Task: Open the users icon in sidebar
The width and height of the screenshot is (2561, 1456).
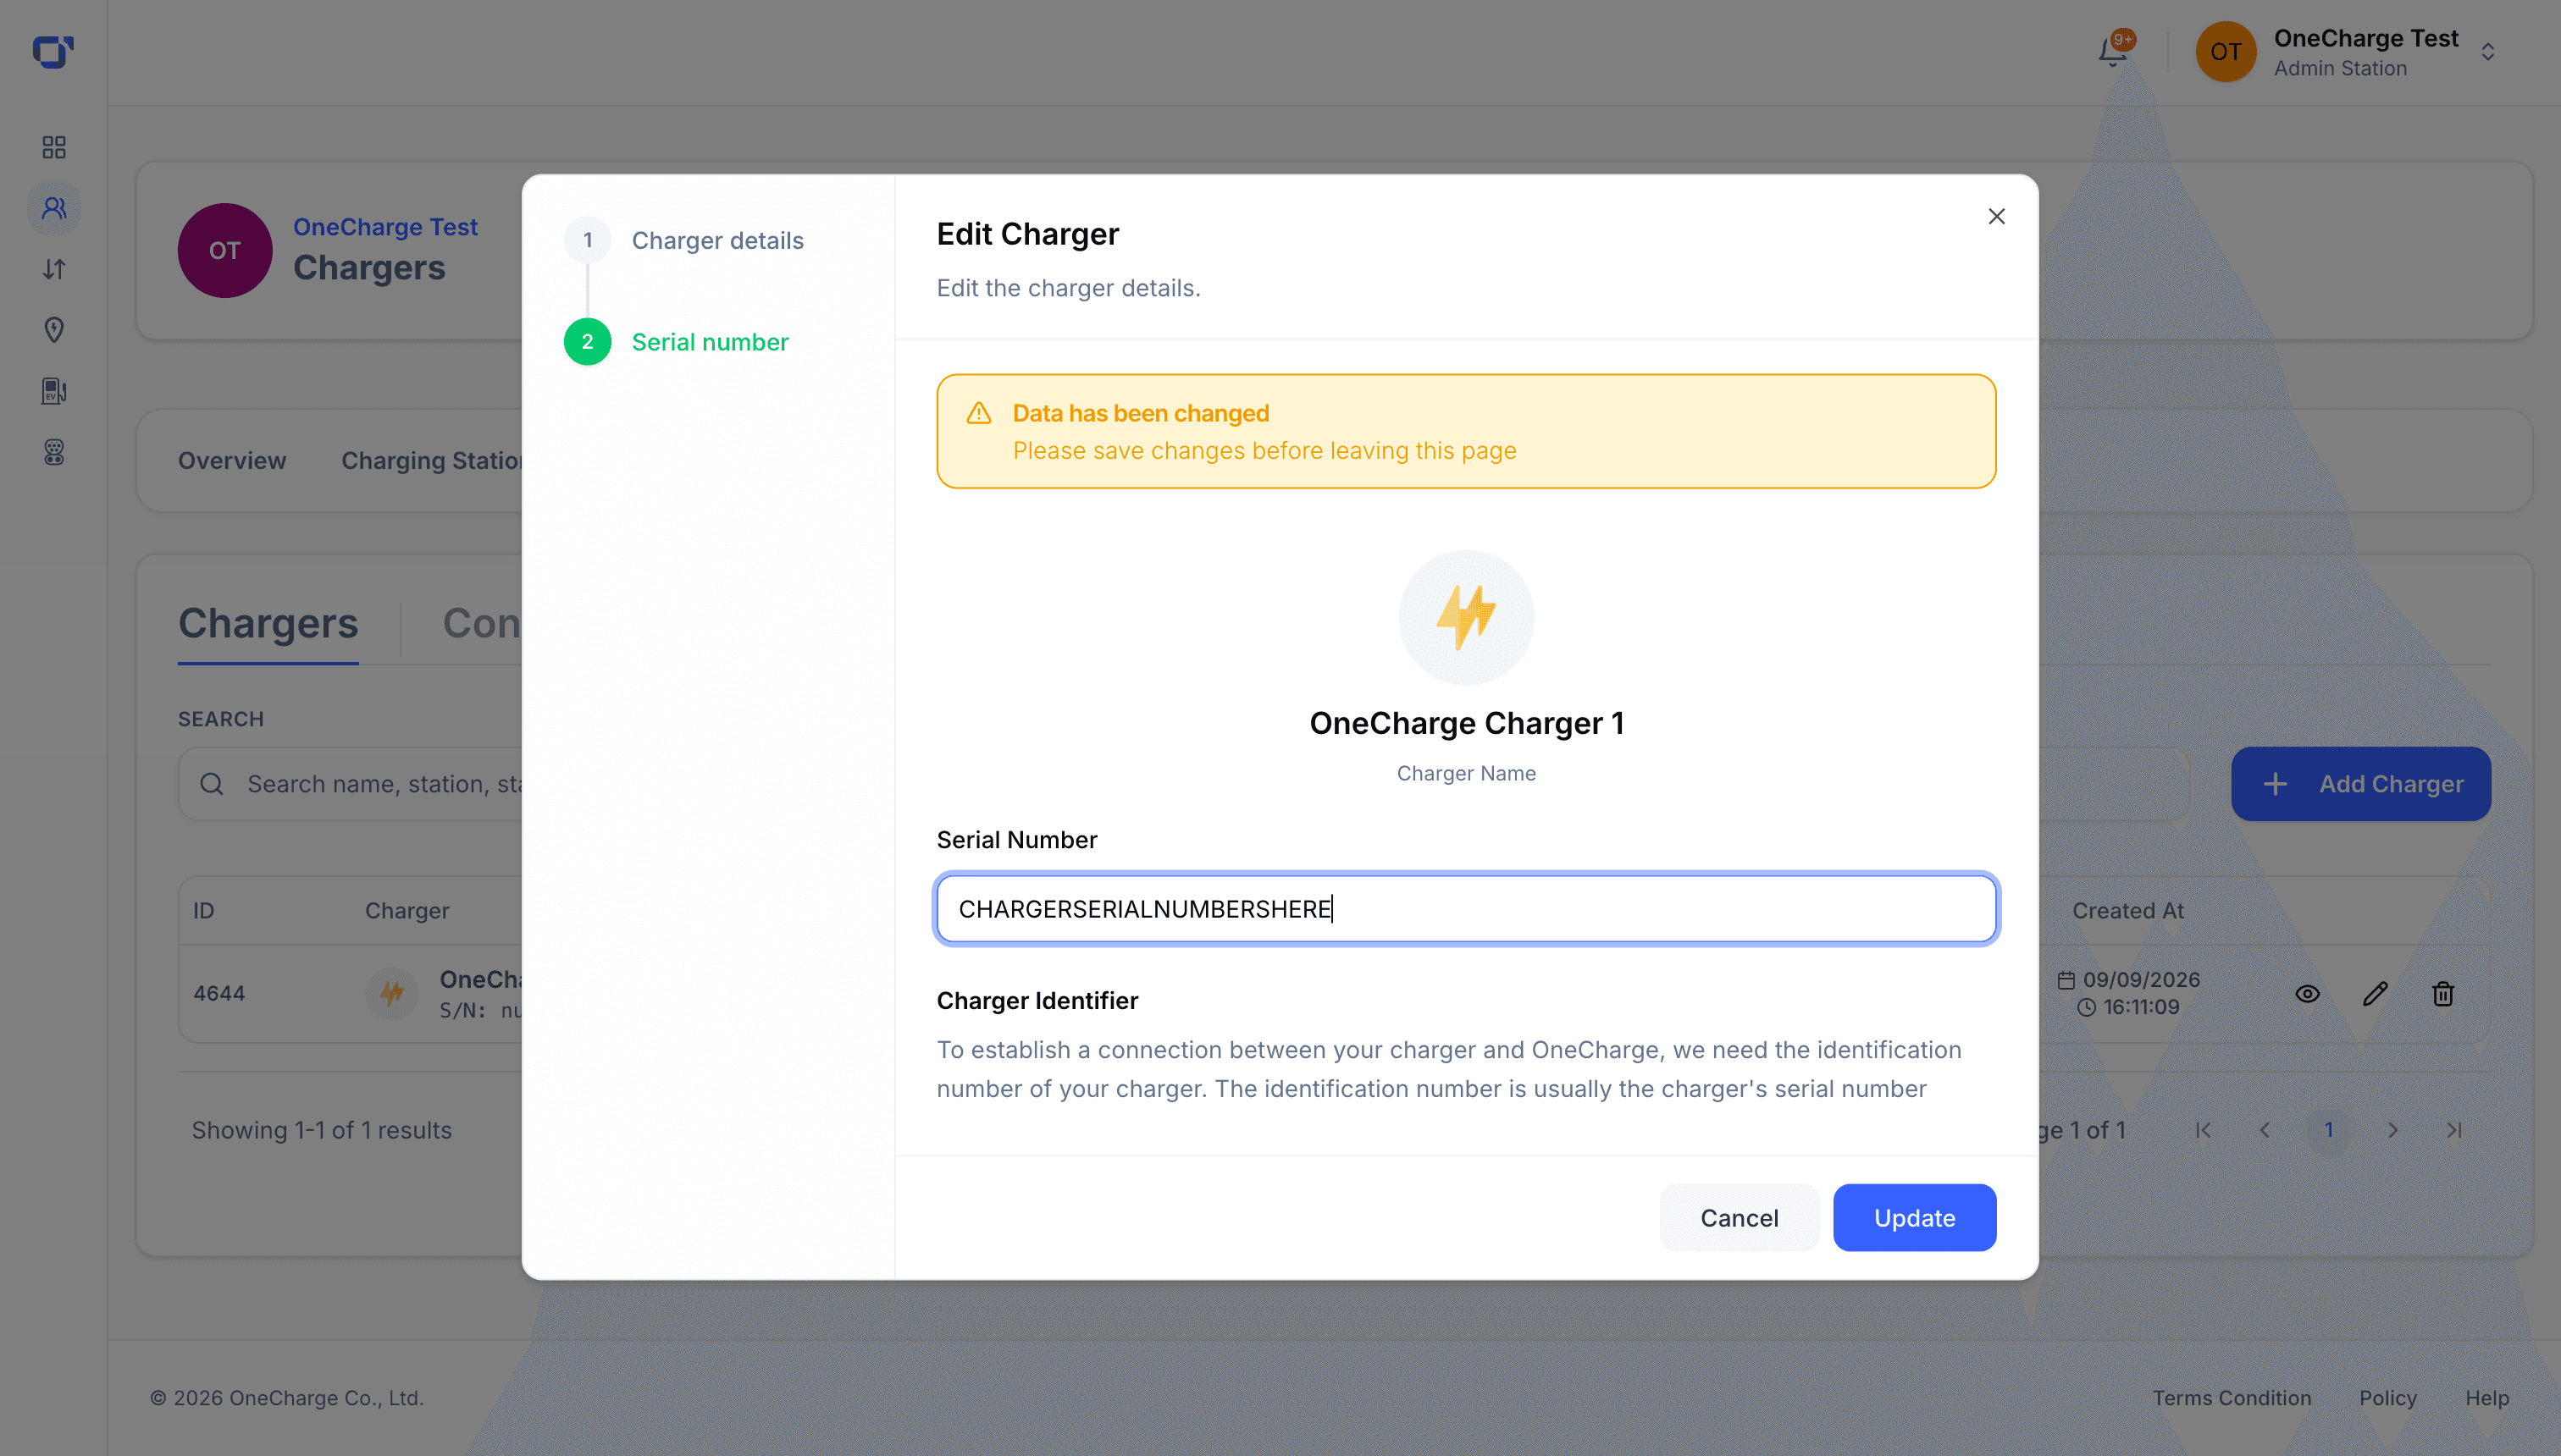Action: (54, 208)
